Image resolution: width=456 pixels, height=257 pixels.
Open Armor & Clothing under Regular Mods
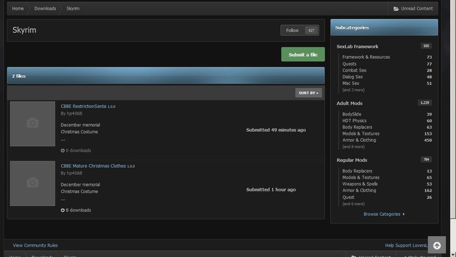[359, 190]
